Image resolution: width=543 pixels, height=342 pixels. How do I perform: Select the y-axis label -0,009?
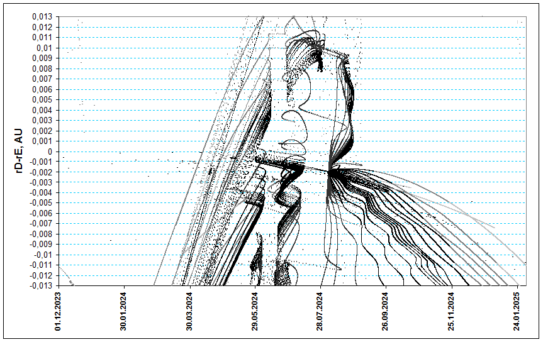pos(41,245)
